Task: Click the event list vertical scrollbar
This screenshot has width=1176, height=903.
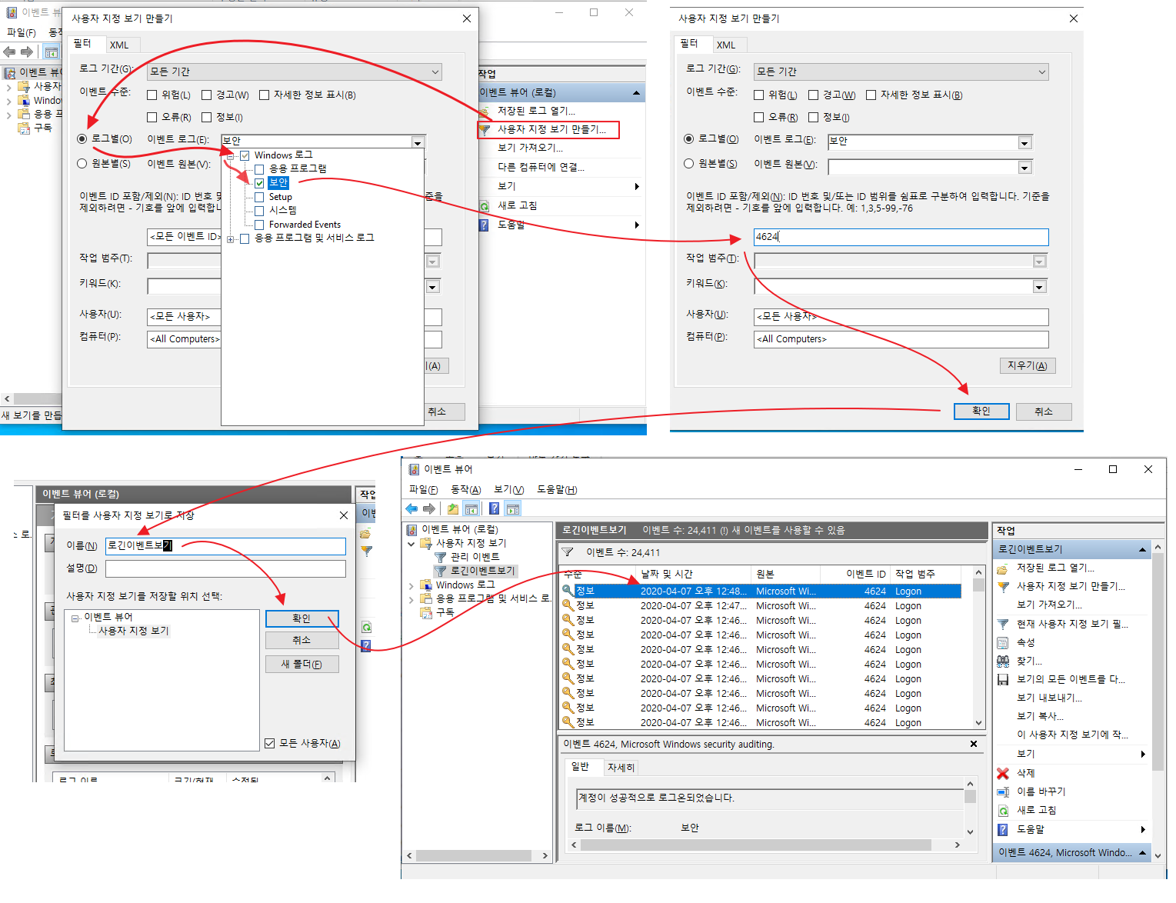Action: 978,647
